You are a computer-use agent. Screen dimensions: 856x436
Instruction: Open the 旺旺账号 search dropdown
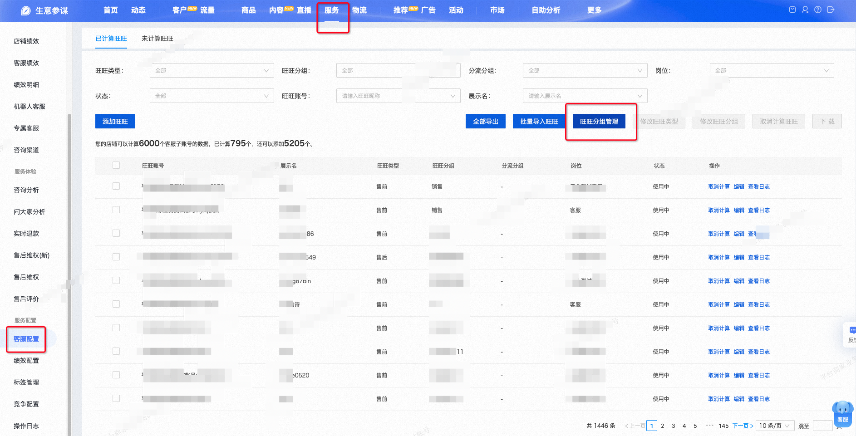click(x=398, y=96)
